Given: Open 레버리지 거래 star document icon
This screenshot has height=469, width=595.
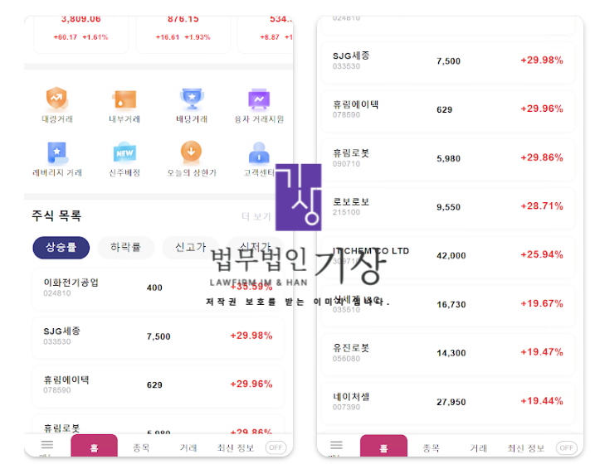Looking at the screenshot, I should 57,152.
